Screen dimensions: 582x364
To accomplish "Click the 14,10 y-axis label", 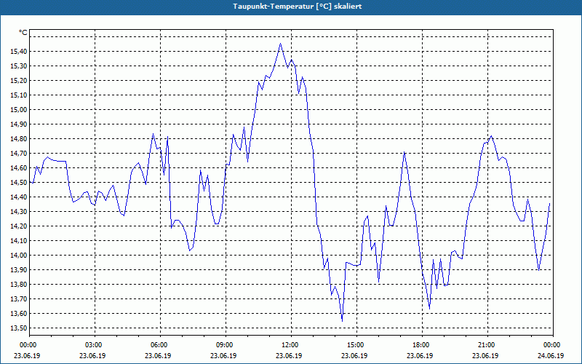I will [18, 241].
